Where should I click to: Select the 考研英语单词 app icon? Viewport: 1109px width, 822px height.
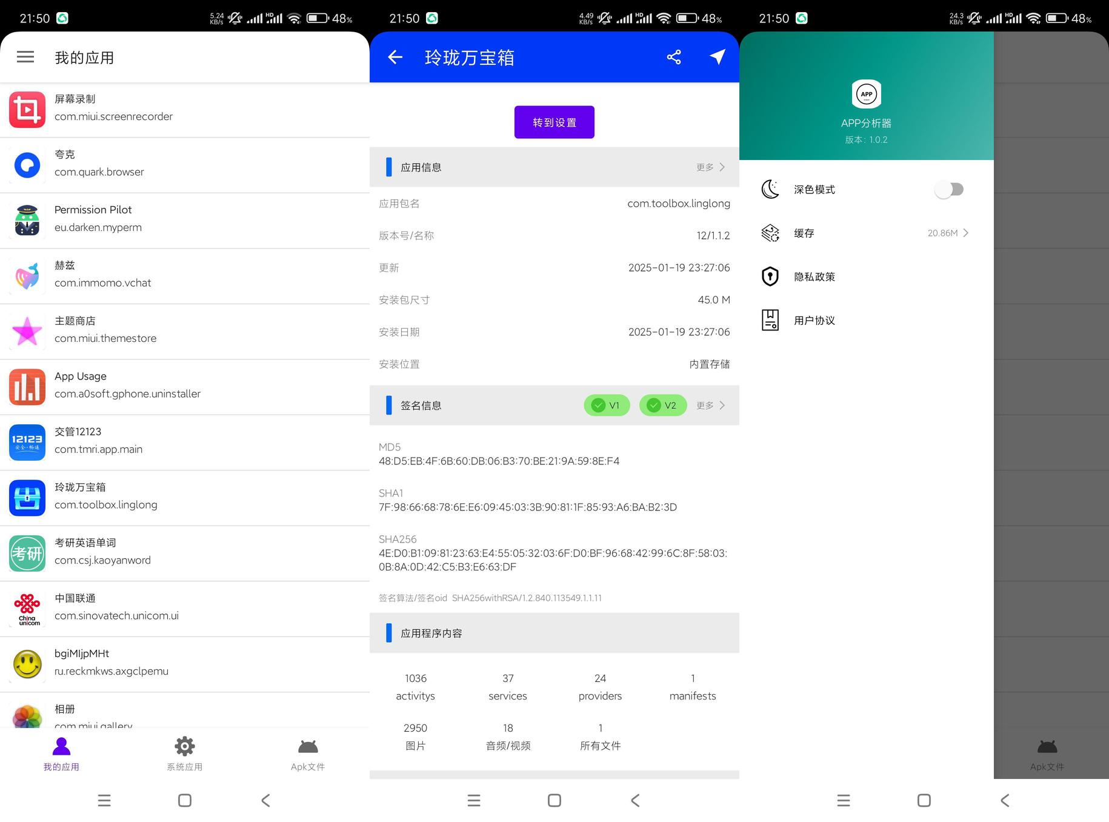point(27,553)
